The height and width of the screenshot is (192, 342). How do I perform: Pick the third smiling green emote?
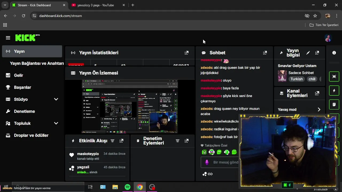pyautogui.click(x=219, y=152)
